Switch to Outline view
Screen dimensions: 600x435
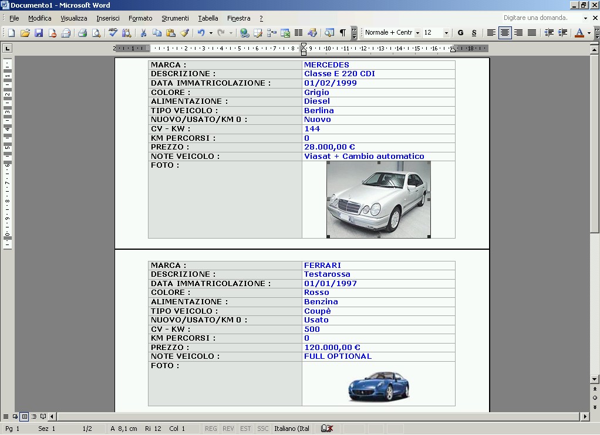[x=33, y=416]
